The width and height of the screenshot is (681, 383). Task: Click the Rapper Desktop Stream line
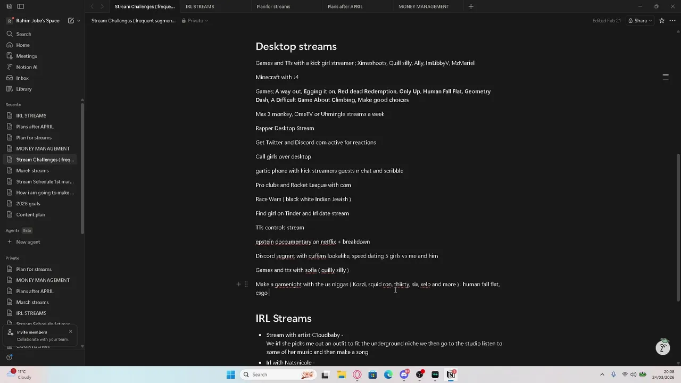coord(285,128)
